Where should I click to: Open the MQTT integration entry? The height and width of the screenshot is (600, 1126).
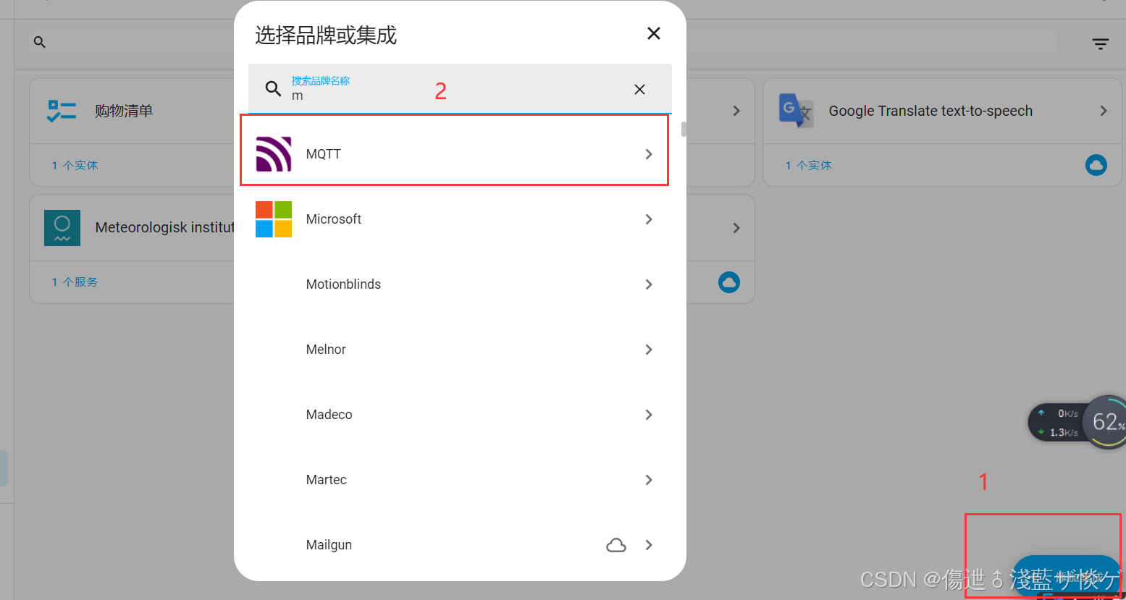click(x=454, y=153)
